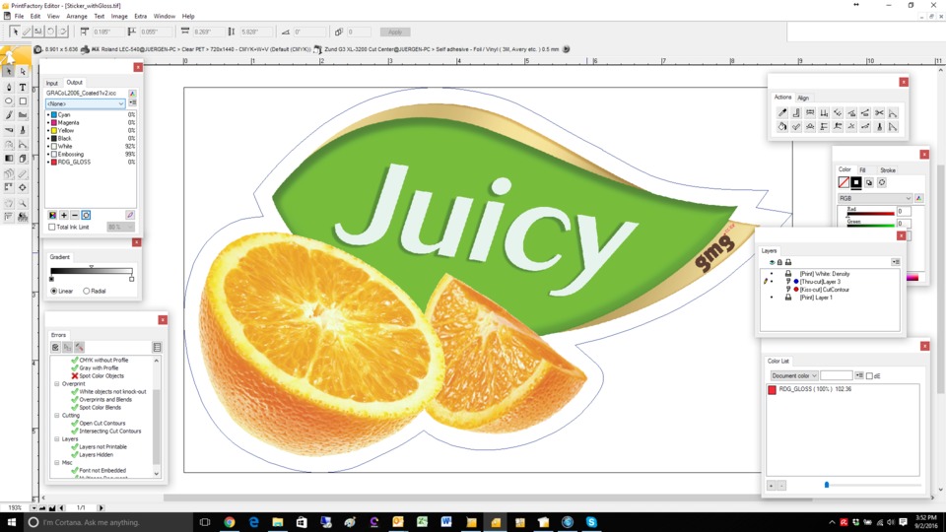This screenshot has height=532, width=946.
Task: Click the no-fill red slash swatch icon
Action: point(844,183)
